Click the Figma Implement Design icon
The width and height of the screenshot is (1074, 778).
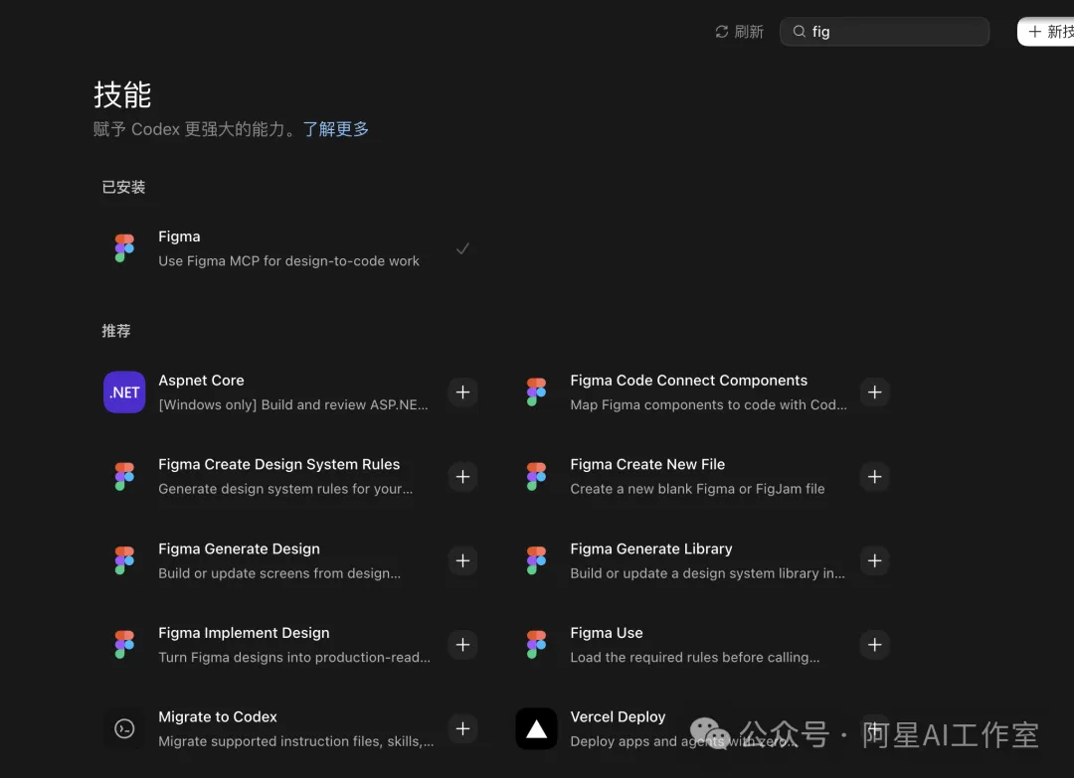point(124,645)
